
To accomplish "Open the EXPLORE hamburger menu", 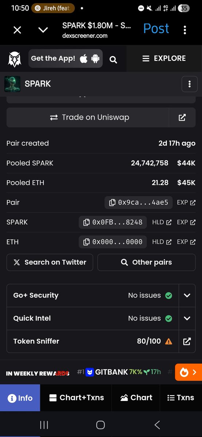I will point(164,58).
